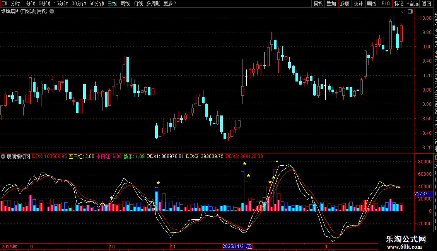
Task: Click the 22737 value label on indicator axis
Action: (x=423, y=194)
